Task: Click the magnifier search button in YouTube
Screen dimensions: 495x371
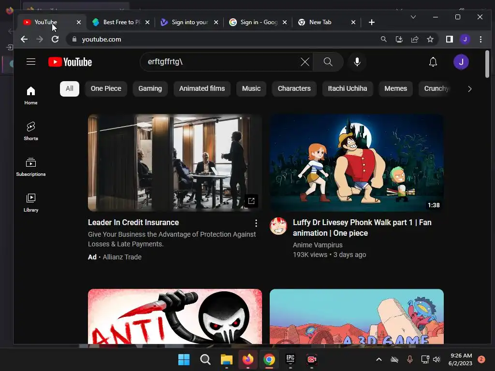Action: click(328, 62)
